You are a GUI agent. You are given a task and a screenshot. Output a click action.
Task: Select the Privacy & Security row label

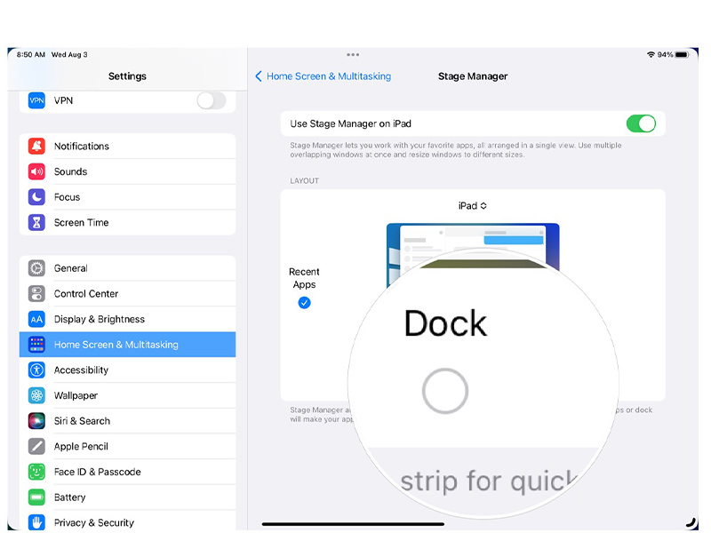coord(94,522)
